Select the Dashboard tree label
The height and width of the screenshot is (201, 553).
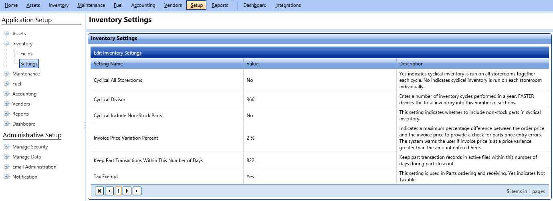[24, 124]
